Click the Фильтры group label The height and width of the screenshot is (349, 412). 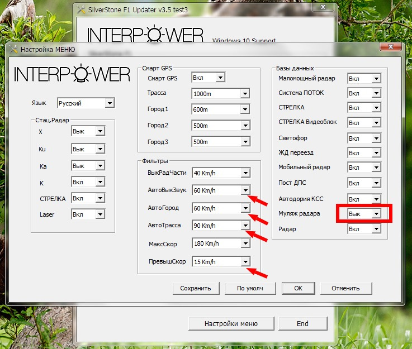click(x=155, y=161)
